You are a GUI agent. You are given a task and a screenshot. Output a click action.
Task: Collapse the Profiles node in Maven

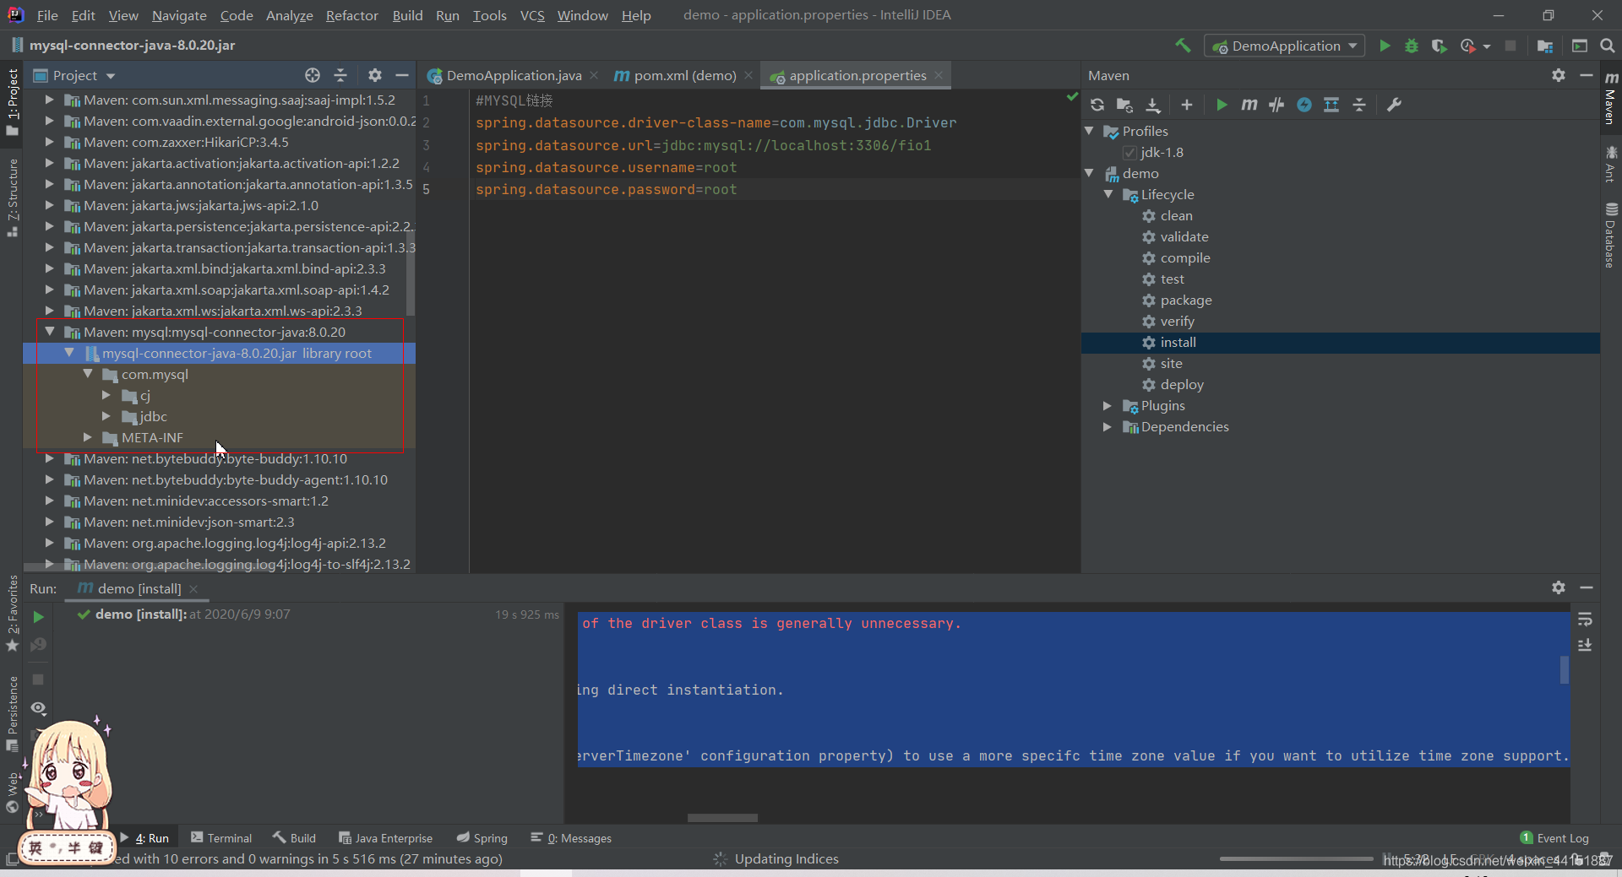coord(1090,131)
